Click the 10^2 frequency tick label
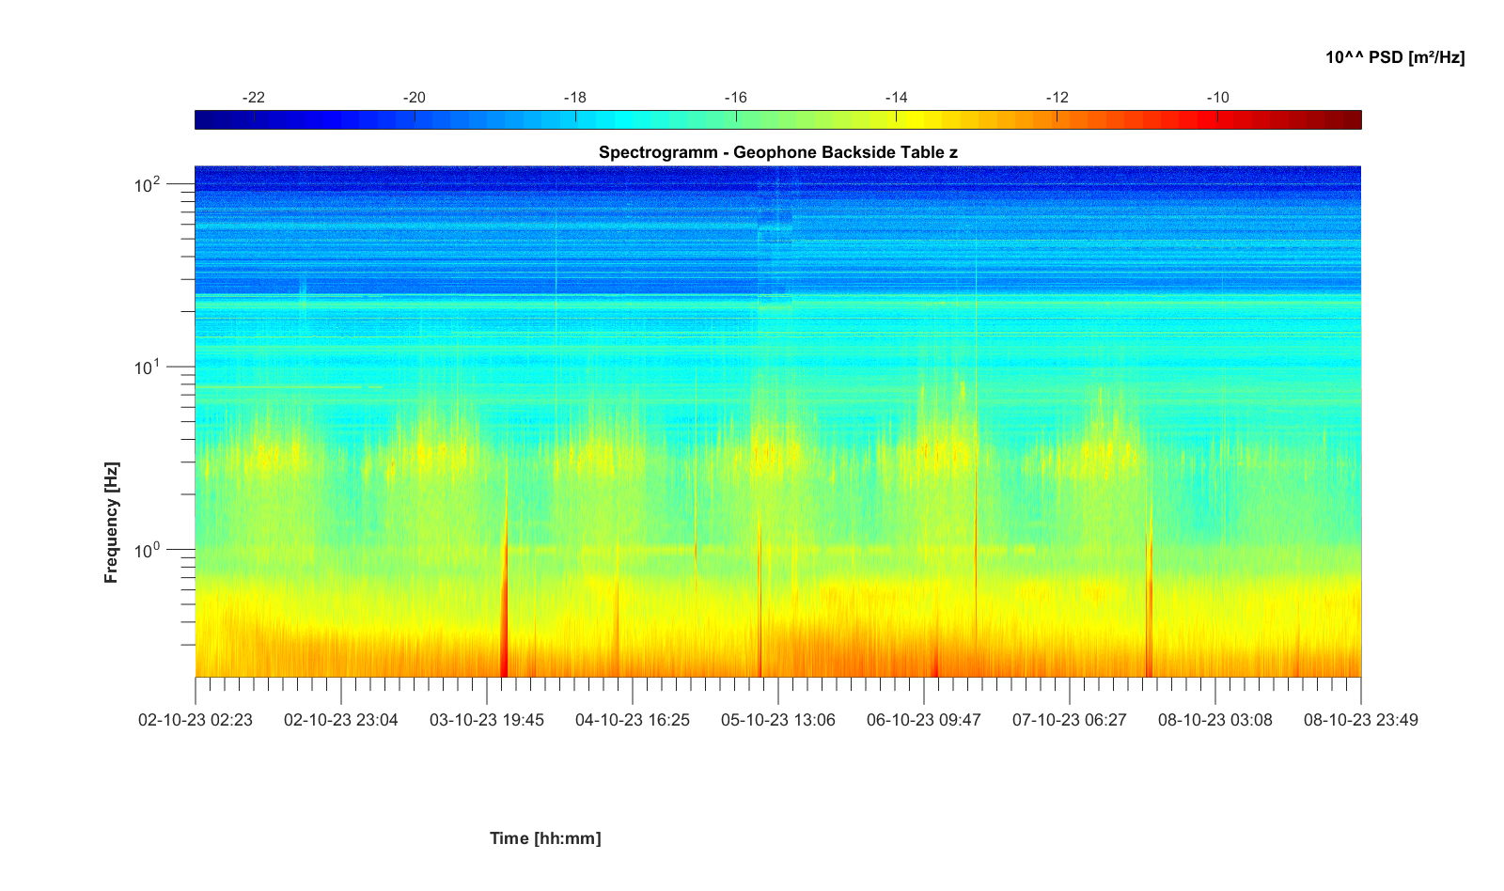The height and width of the screenshot is (891, 1504). (x=147, y=183)
